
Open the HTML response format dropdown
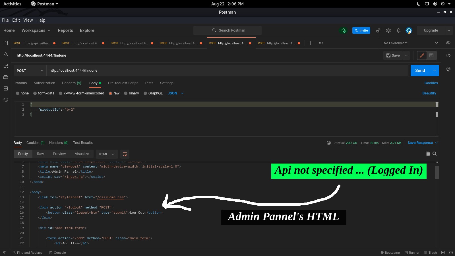[107, 154]
